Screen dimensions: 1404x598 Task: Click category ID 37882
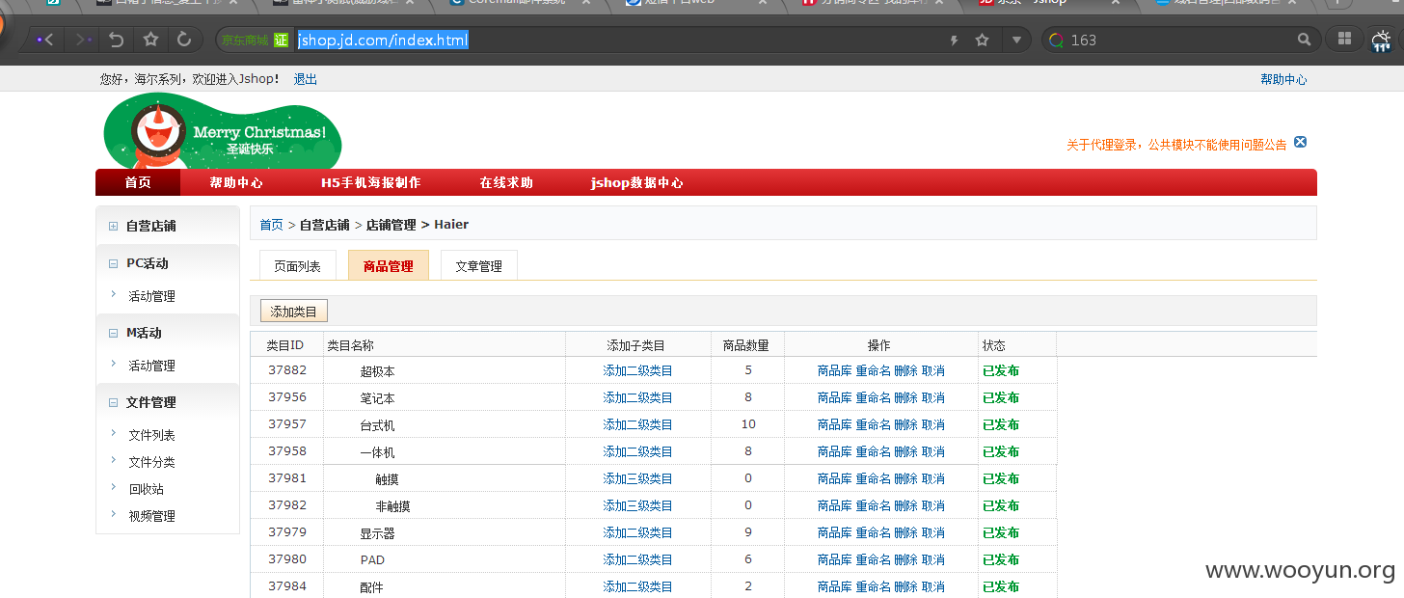click(x=287, y=370)
